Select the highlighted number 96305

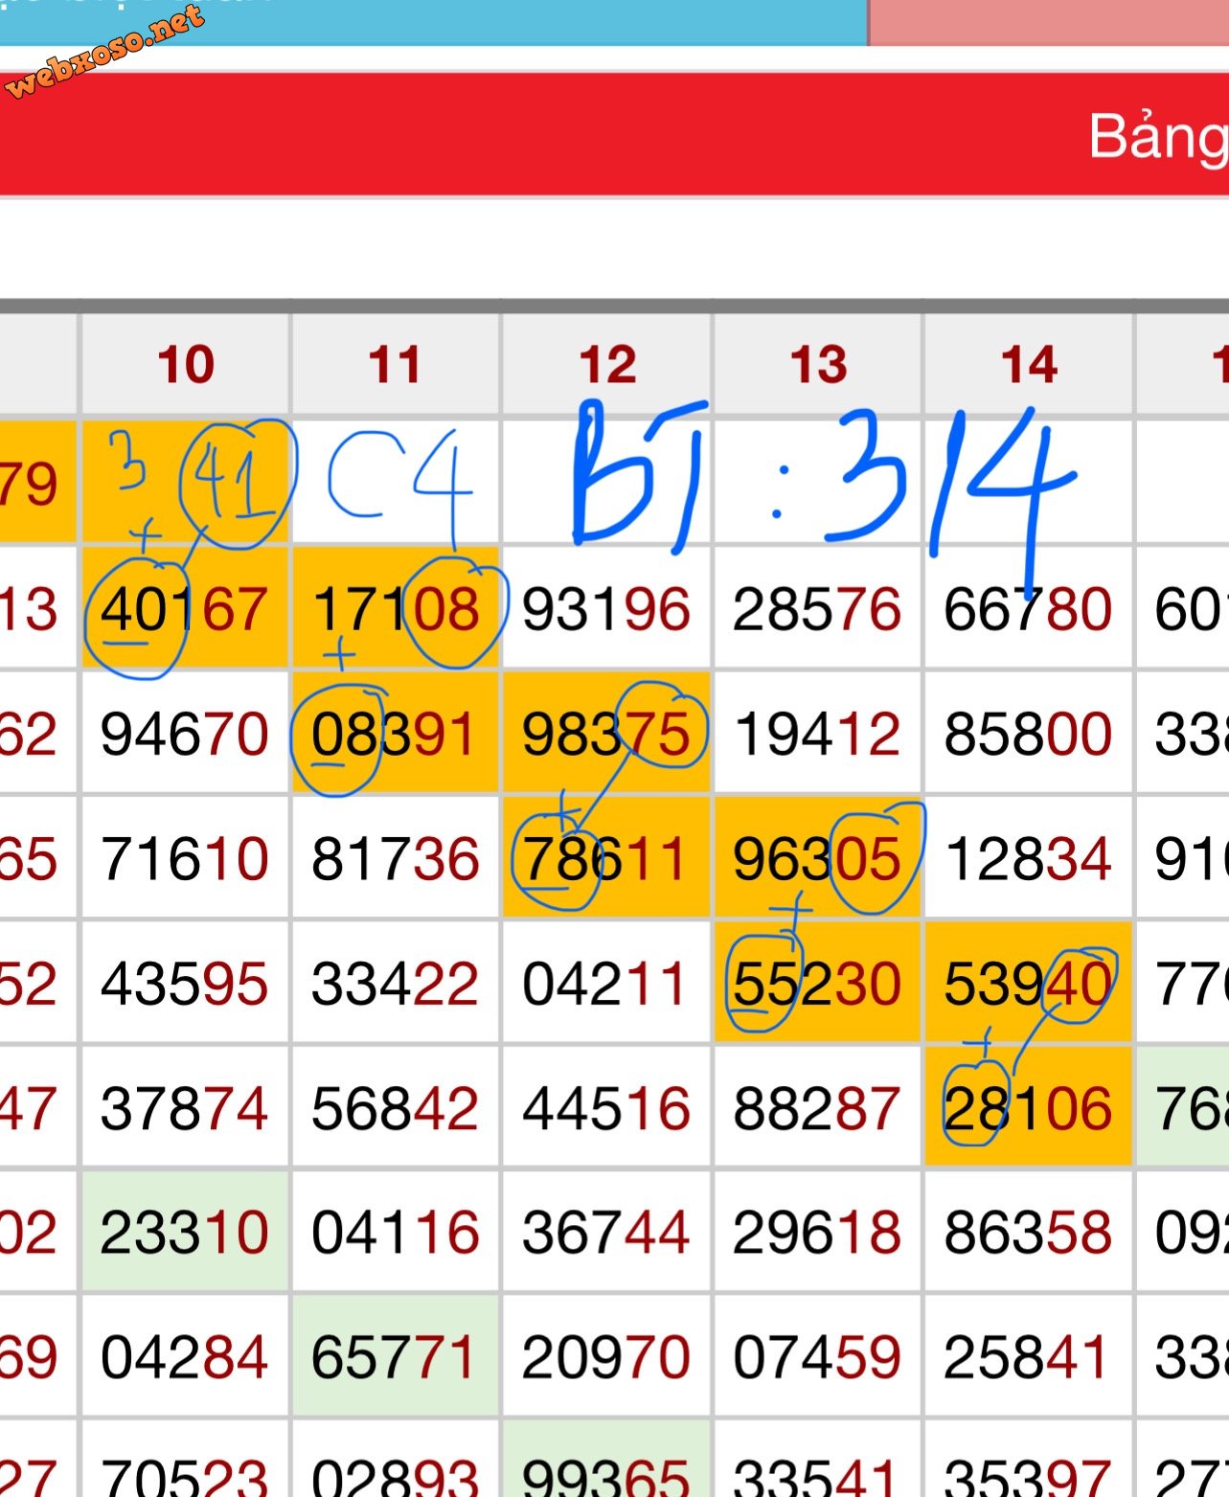pos(817,858)
